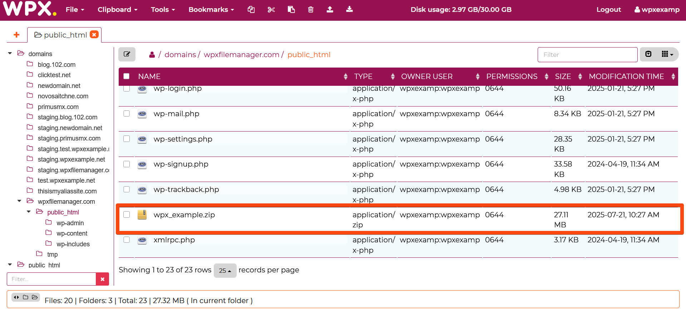This screenshot has width=686, height=311.
Task: Go to domains in breadcrumb
Action: [x=180, y=55]
